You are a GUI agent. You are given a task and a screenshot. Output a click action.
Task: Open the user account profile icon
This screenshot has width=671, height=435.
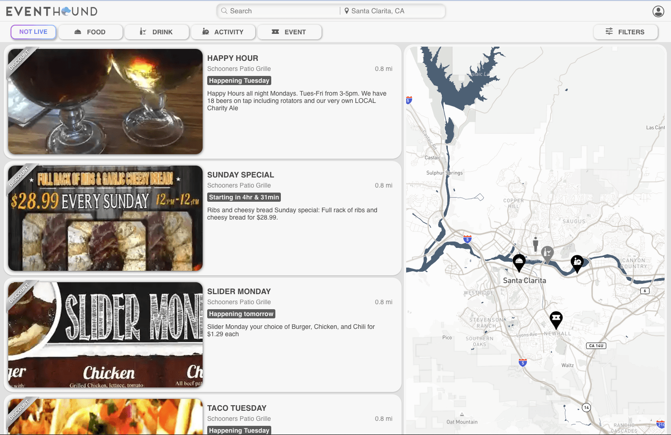pyautogui.click(x=658, y=11)
